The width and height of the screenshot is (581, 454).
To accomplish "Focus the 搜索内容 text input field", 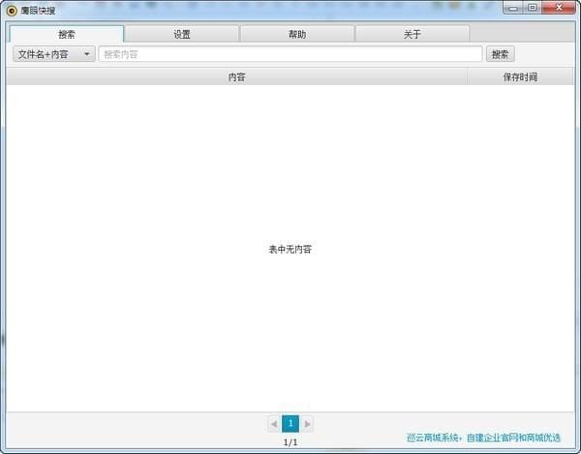I will [290, 54].
